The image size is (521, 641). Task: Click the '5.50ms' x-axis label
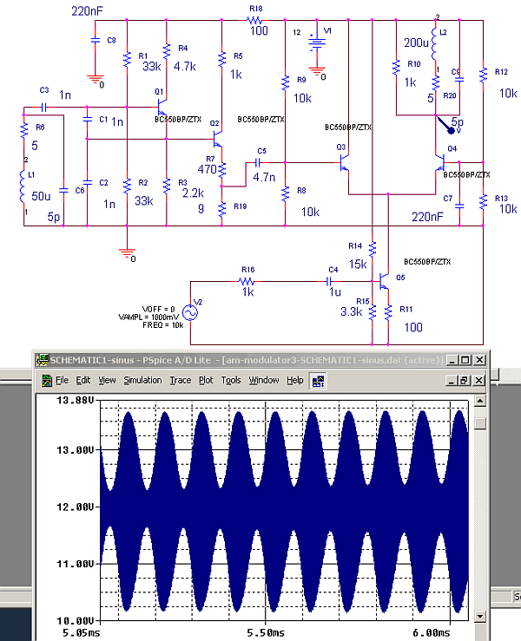(x=266, y=632)
